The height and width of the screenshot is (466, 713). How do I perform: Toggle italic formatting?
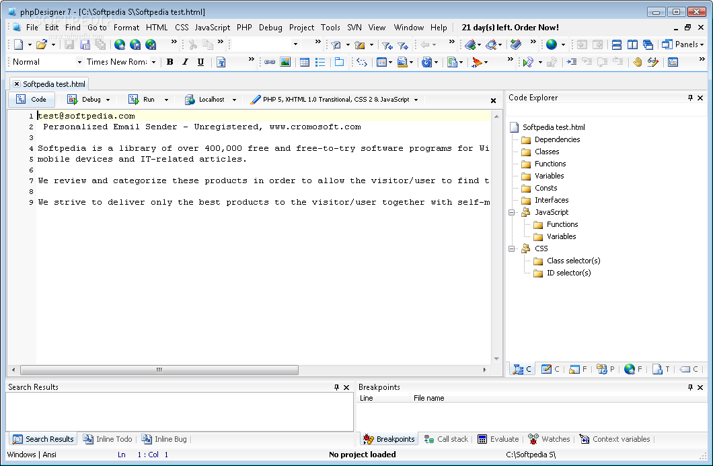pyautogui.click(x=185, y=62)
